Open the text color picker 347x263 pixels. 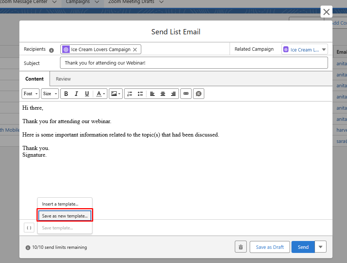[x=101, y=94]
